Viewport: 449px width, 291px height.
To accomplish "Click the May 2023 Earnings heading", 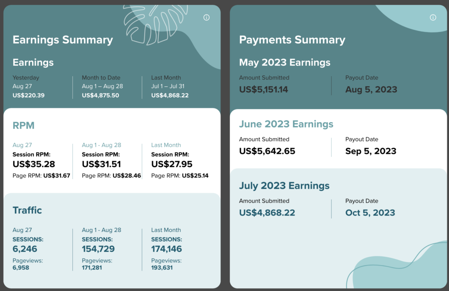I will (285, 62).
